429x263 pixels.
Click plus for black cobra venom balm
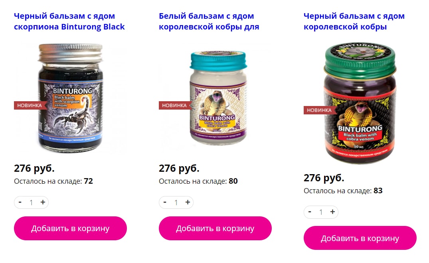click(332, 212)
